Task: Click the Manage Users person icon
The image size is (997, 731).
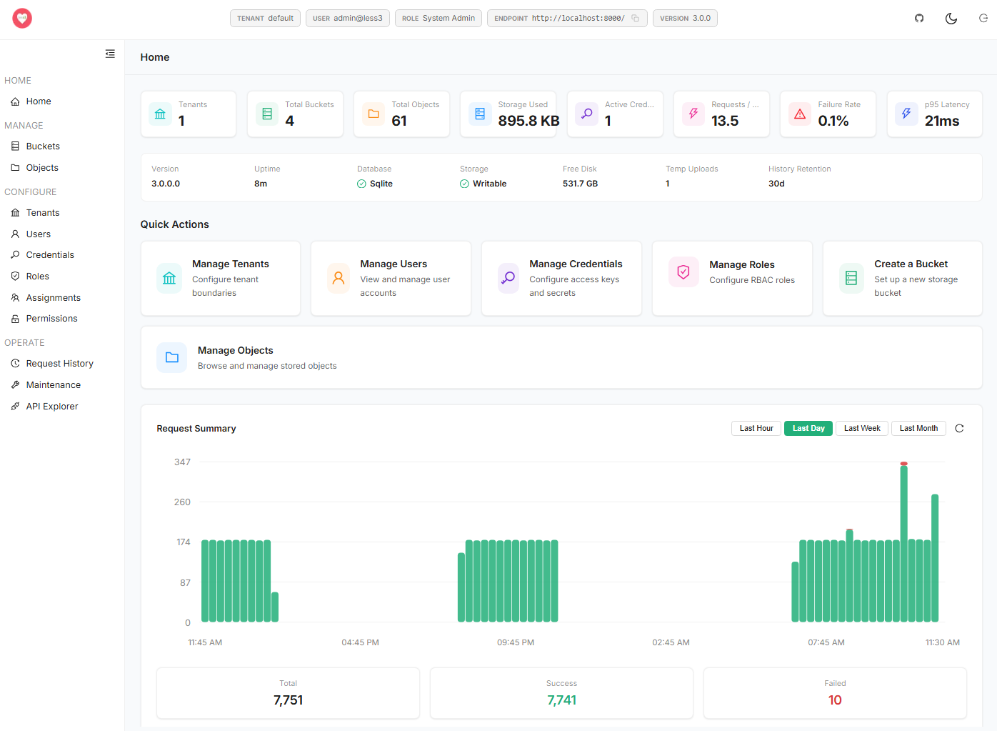Action: [x=339, y=278]
